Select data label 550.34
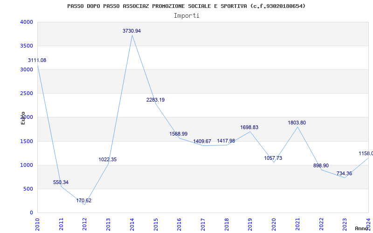The height and width of the screenshot is (233, 373). click(61, 182)
